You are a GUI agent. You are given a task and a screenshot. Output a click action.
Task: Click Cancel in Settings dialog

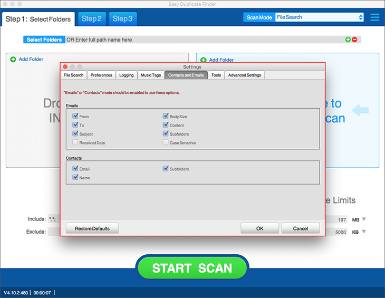pos(301,228)
